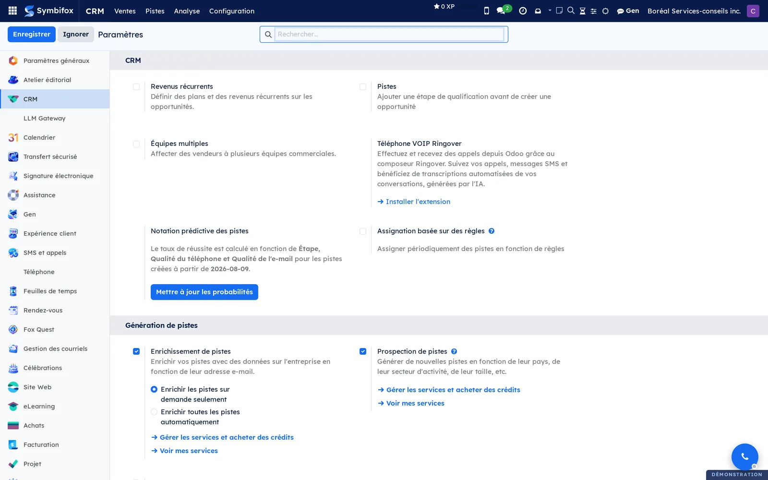Open the Ventes menu
Screen dimensions: 768x480
coord(125,11)
